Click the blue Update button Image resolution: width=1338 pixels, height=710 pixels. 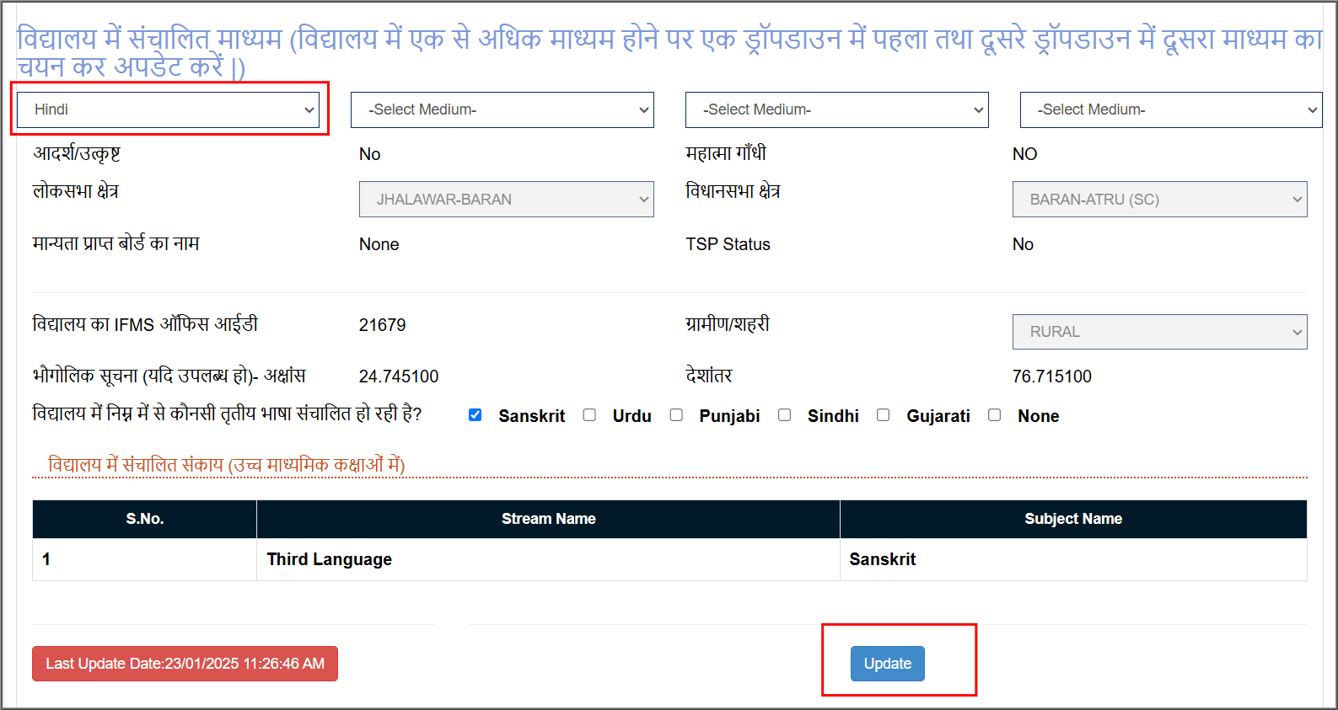coord(888,664)
